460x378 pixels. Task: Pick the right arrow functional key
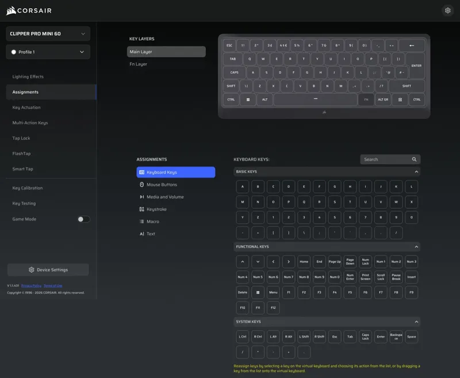click(x=289, y=262)
